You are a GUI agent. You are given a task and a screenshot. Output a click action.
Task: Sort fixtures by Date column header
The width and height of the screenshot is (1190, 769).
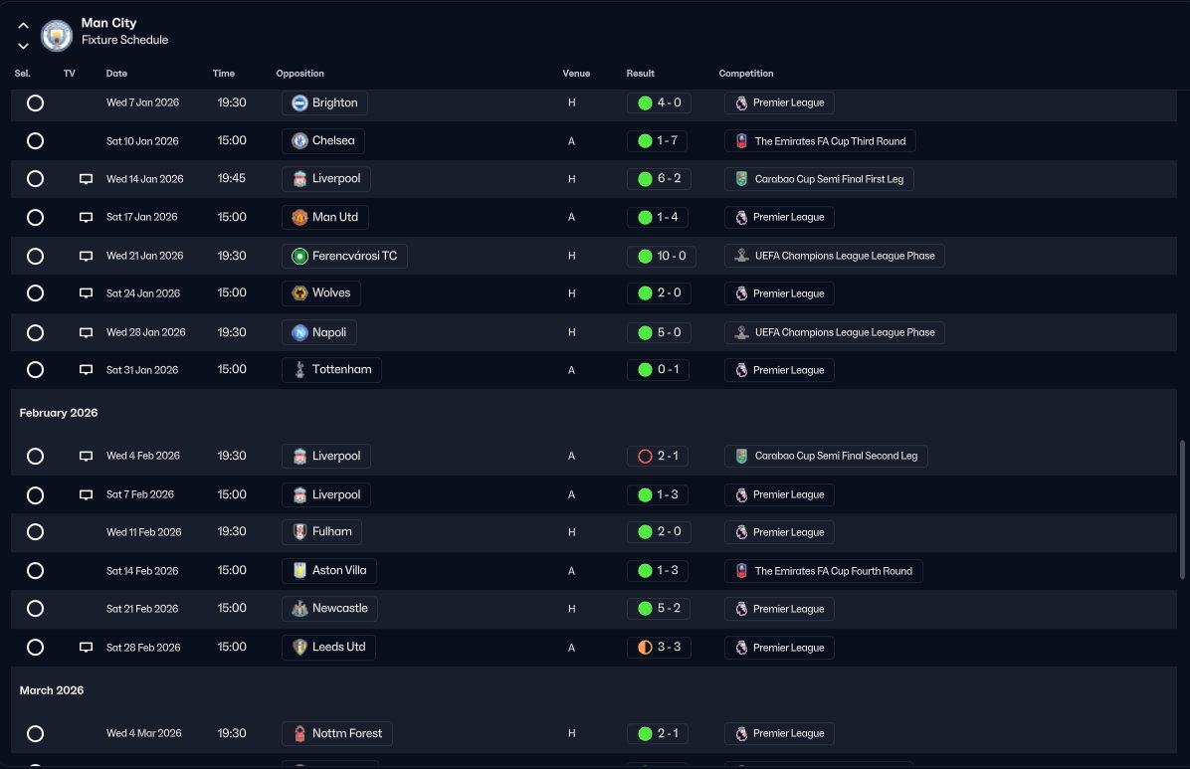tap(116, 74)
